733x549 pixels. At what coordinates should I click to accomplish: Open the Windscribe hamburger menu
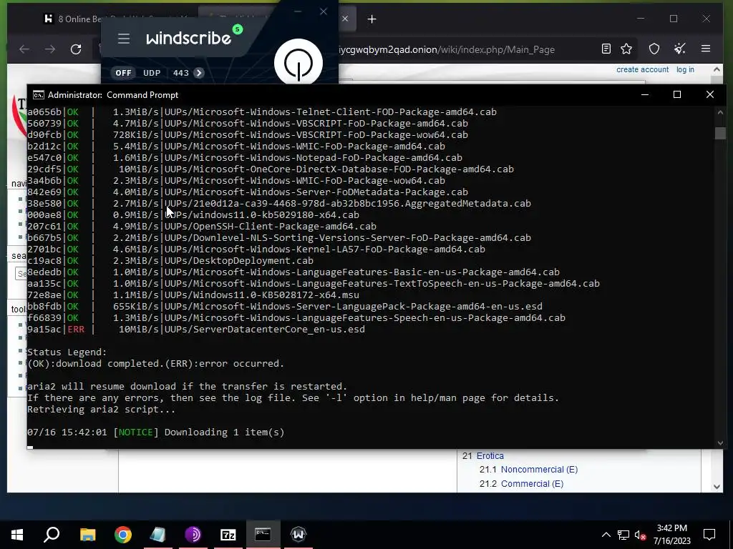(123, 39)
